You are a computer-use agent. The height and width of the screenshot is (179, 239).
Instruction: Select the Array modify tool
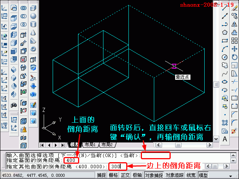pyautogui.click(x=235, y=41)
